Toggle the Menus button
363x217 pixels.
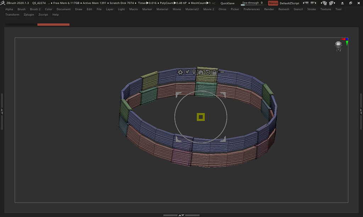(x=273, y=3)
